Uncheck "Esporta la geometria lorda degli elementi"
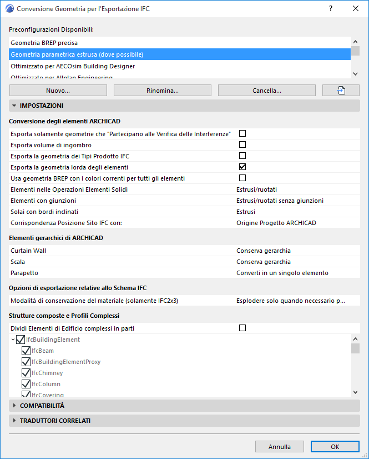369x459 pixels. tap(242, 167)
